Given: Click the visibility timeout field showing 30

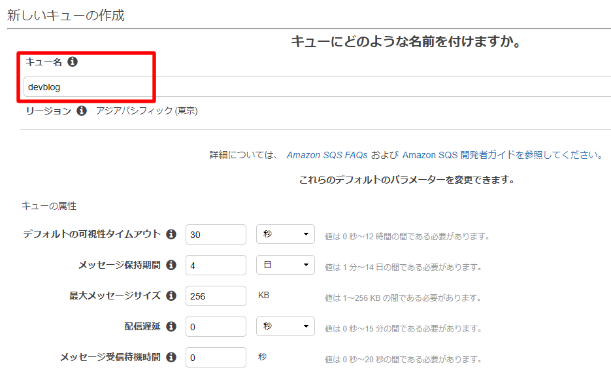Looking at the screenshot, I should pos(216,234).
